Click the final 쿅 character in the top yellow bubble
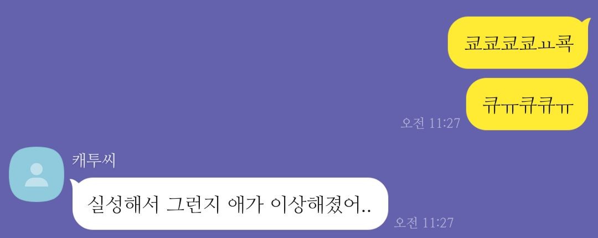The height and width of the screenshot is (238, 598). [565, 44]
